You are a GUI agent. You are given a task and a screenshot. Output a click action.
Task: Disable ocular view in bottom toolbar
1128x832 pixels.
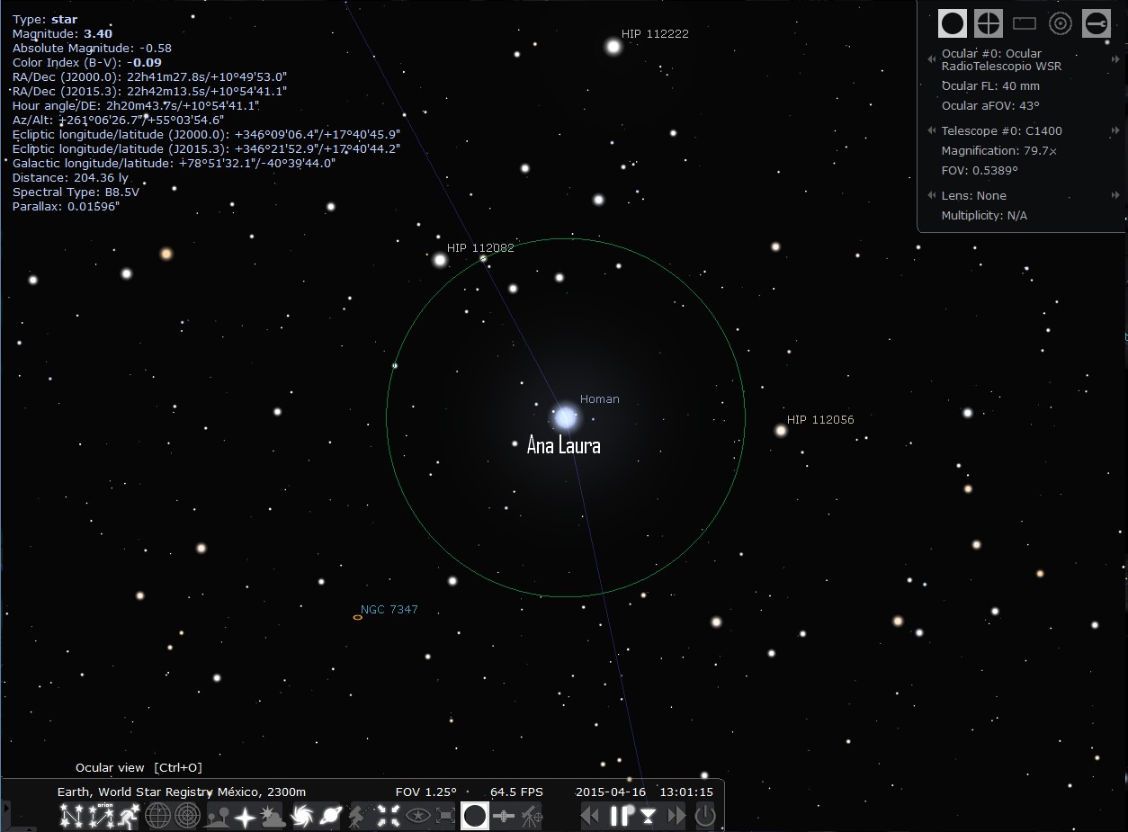tap(475, 816)
